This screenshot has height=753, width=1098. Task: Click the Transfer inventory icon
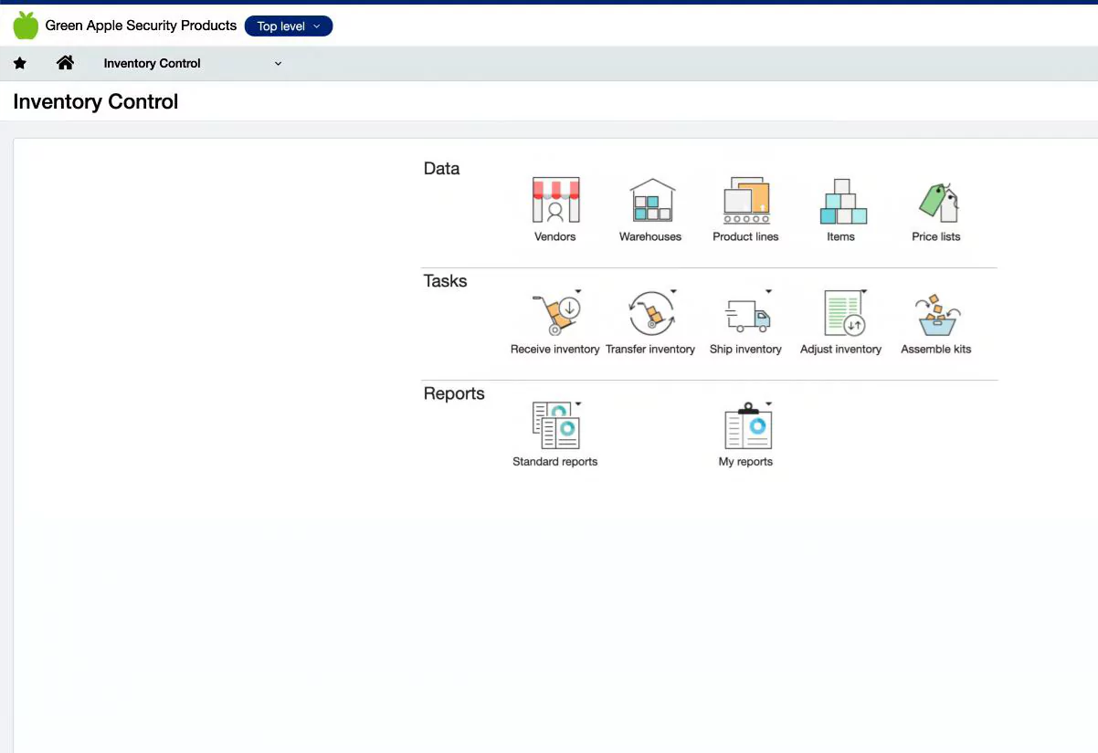tap(649, 315)
